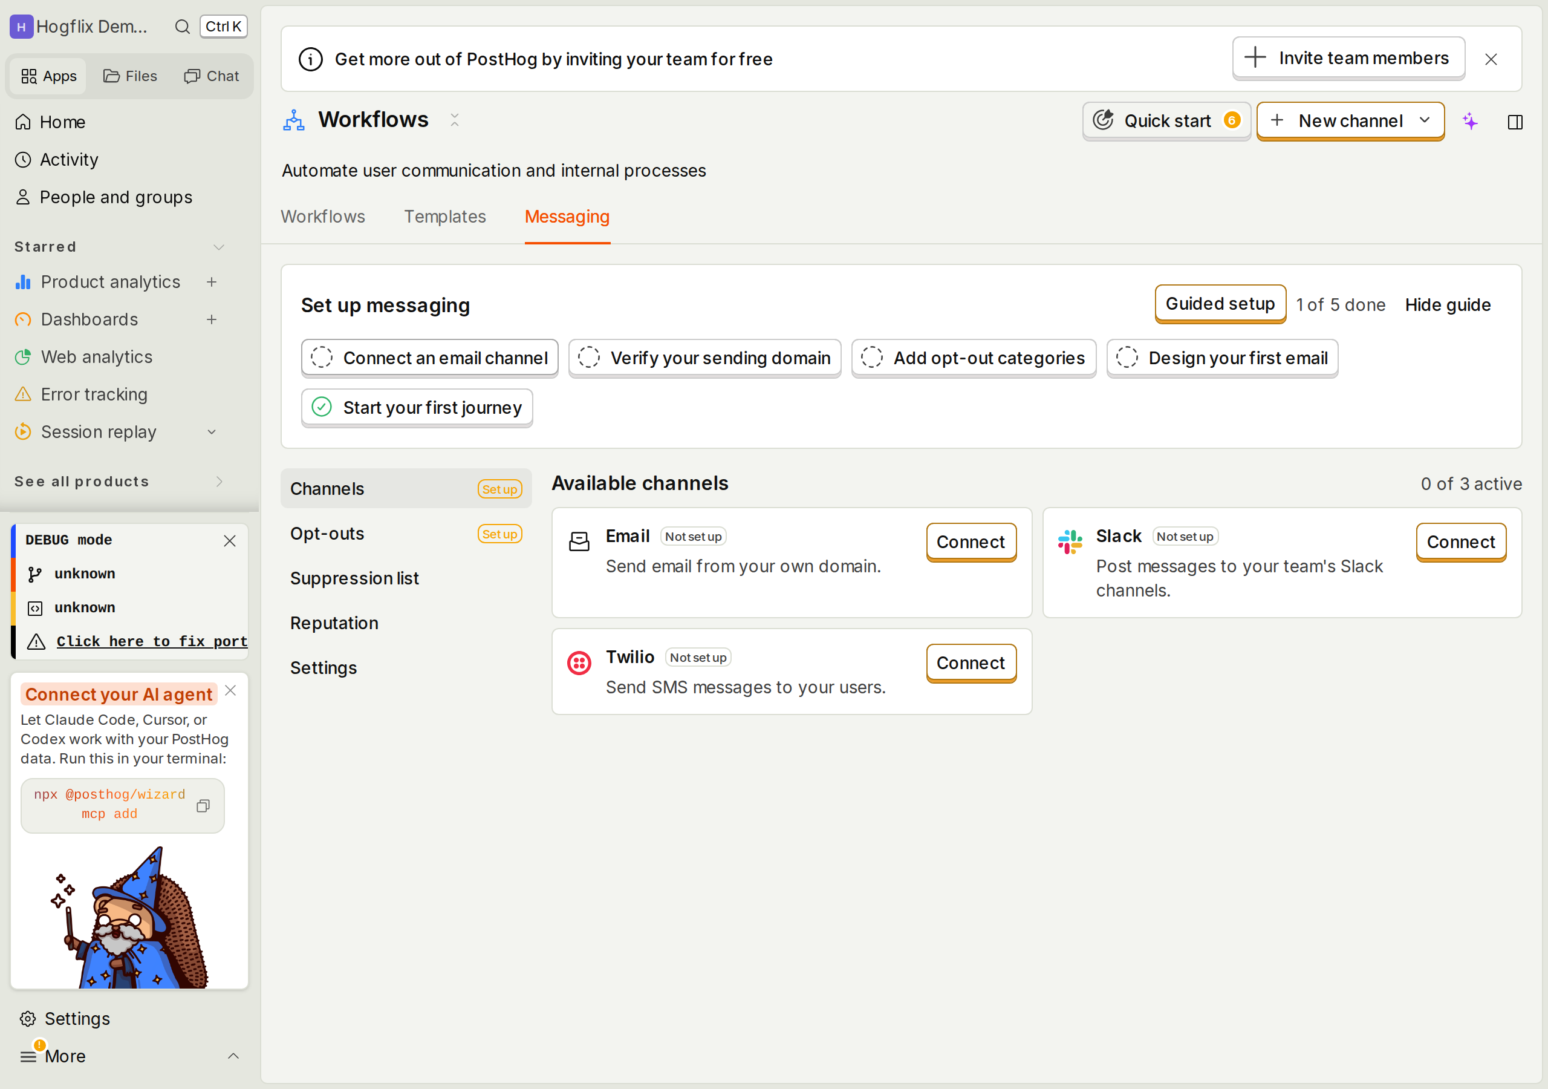Image resolution: width=1548 pixels, height=1089 pixels.
Task: Toggle the side panel icon
Action: click(x=1515, y=122)
